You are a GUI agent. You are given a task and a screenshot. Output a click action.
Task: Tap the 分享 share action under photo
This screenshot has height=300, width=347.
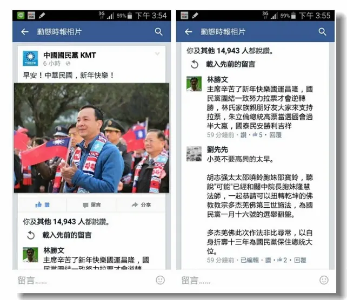[141, 205]
